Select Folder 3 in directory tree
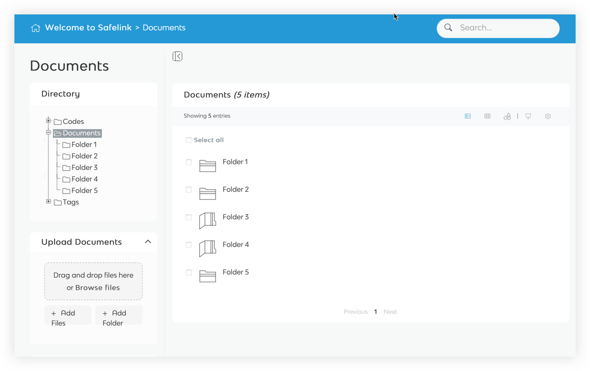Screen dimensions: 590x371 point(84,168)
